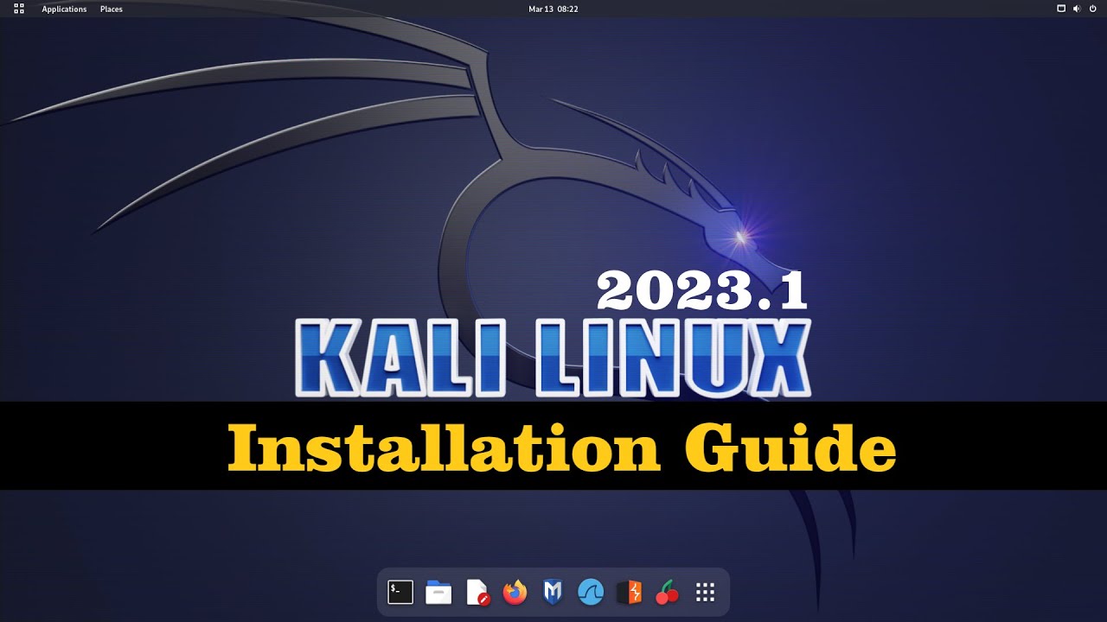
Task: Open the Text Editor dock icon
Action: (x=477, y=592)
